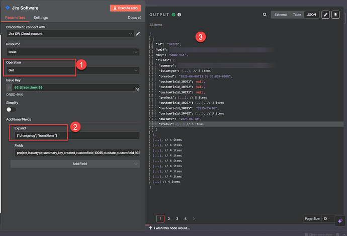Switch output view to Table

click(x=297, y=15)
